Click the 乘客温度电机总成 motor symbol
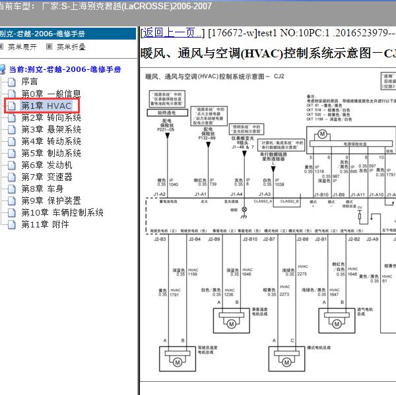Screen dimensions: 396x395 point(232,324)
